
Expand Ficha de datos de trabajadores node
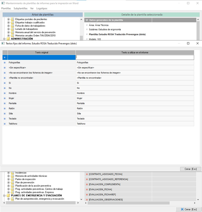tap(9, 26)
